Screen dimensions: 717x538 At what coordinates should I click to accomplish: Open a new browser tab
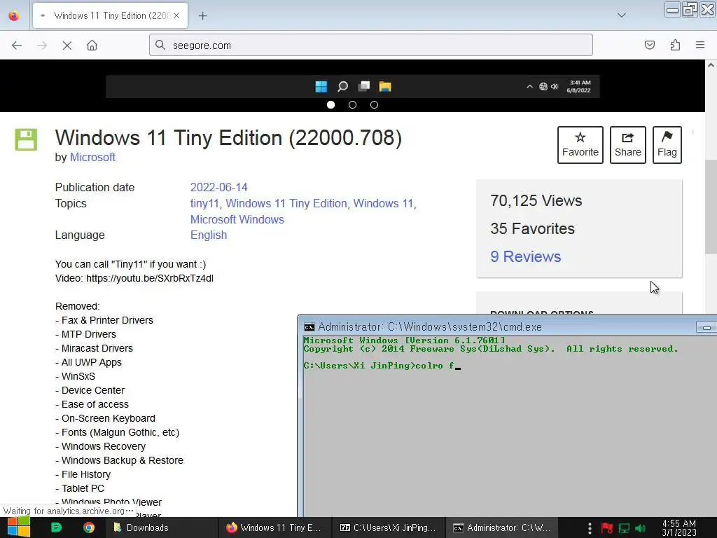tap(202, 16)
